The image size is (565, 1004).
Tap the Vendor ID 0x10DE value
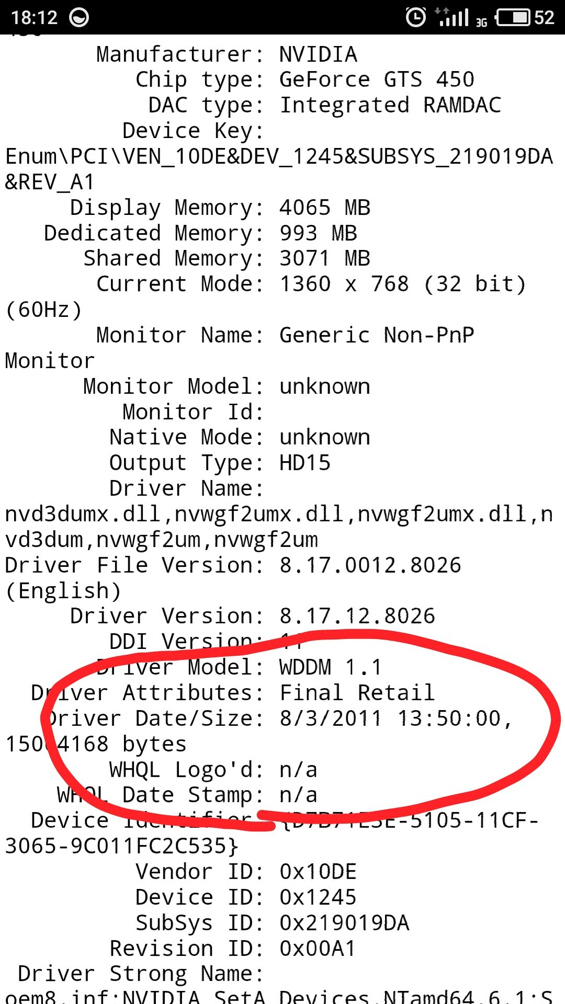click(318, 872)
